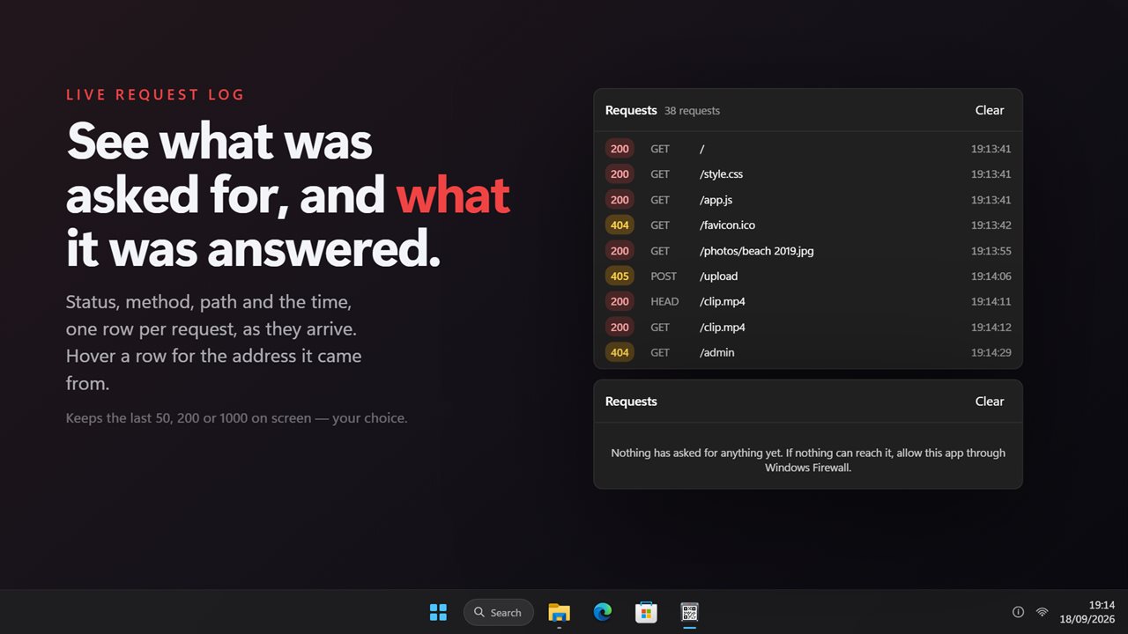Click Clear in the empty Requests panel
Screen dimensions: 1128x634
(990, 402)
